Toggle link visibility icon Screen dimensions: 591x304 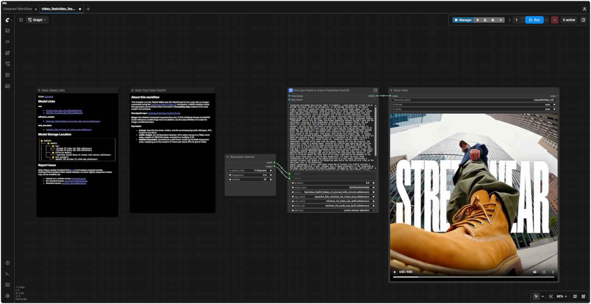(x=584, y=296)
